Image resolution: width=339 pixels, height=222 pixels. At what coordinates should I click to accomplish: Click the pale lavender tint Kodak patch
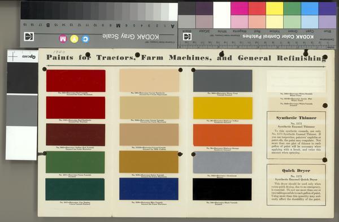327,22
